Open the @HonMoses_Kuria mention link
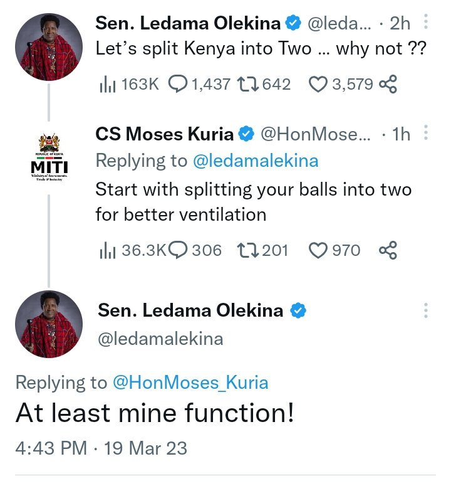This screenshot has height=486, width=451. coord(190,383)
